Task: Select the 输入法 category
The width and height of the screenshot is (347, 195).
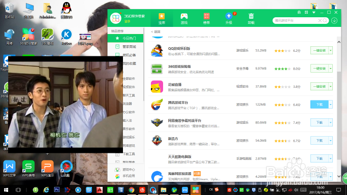Action: (x=128, y=121)
